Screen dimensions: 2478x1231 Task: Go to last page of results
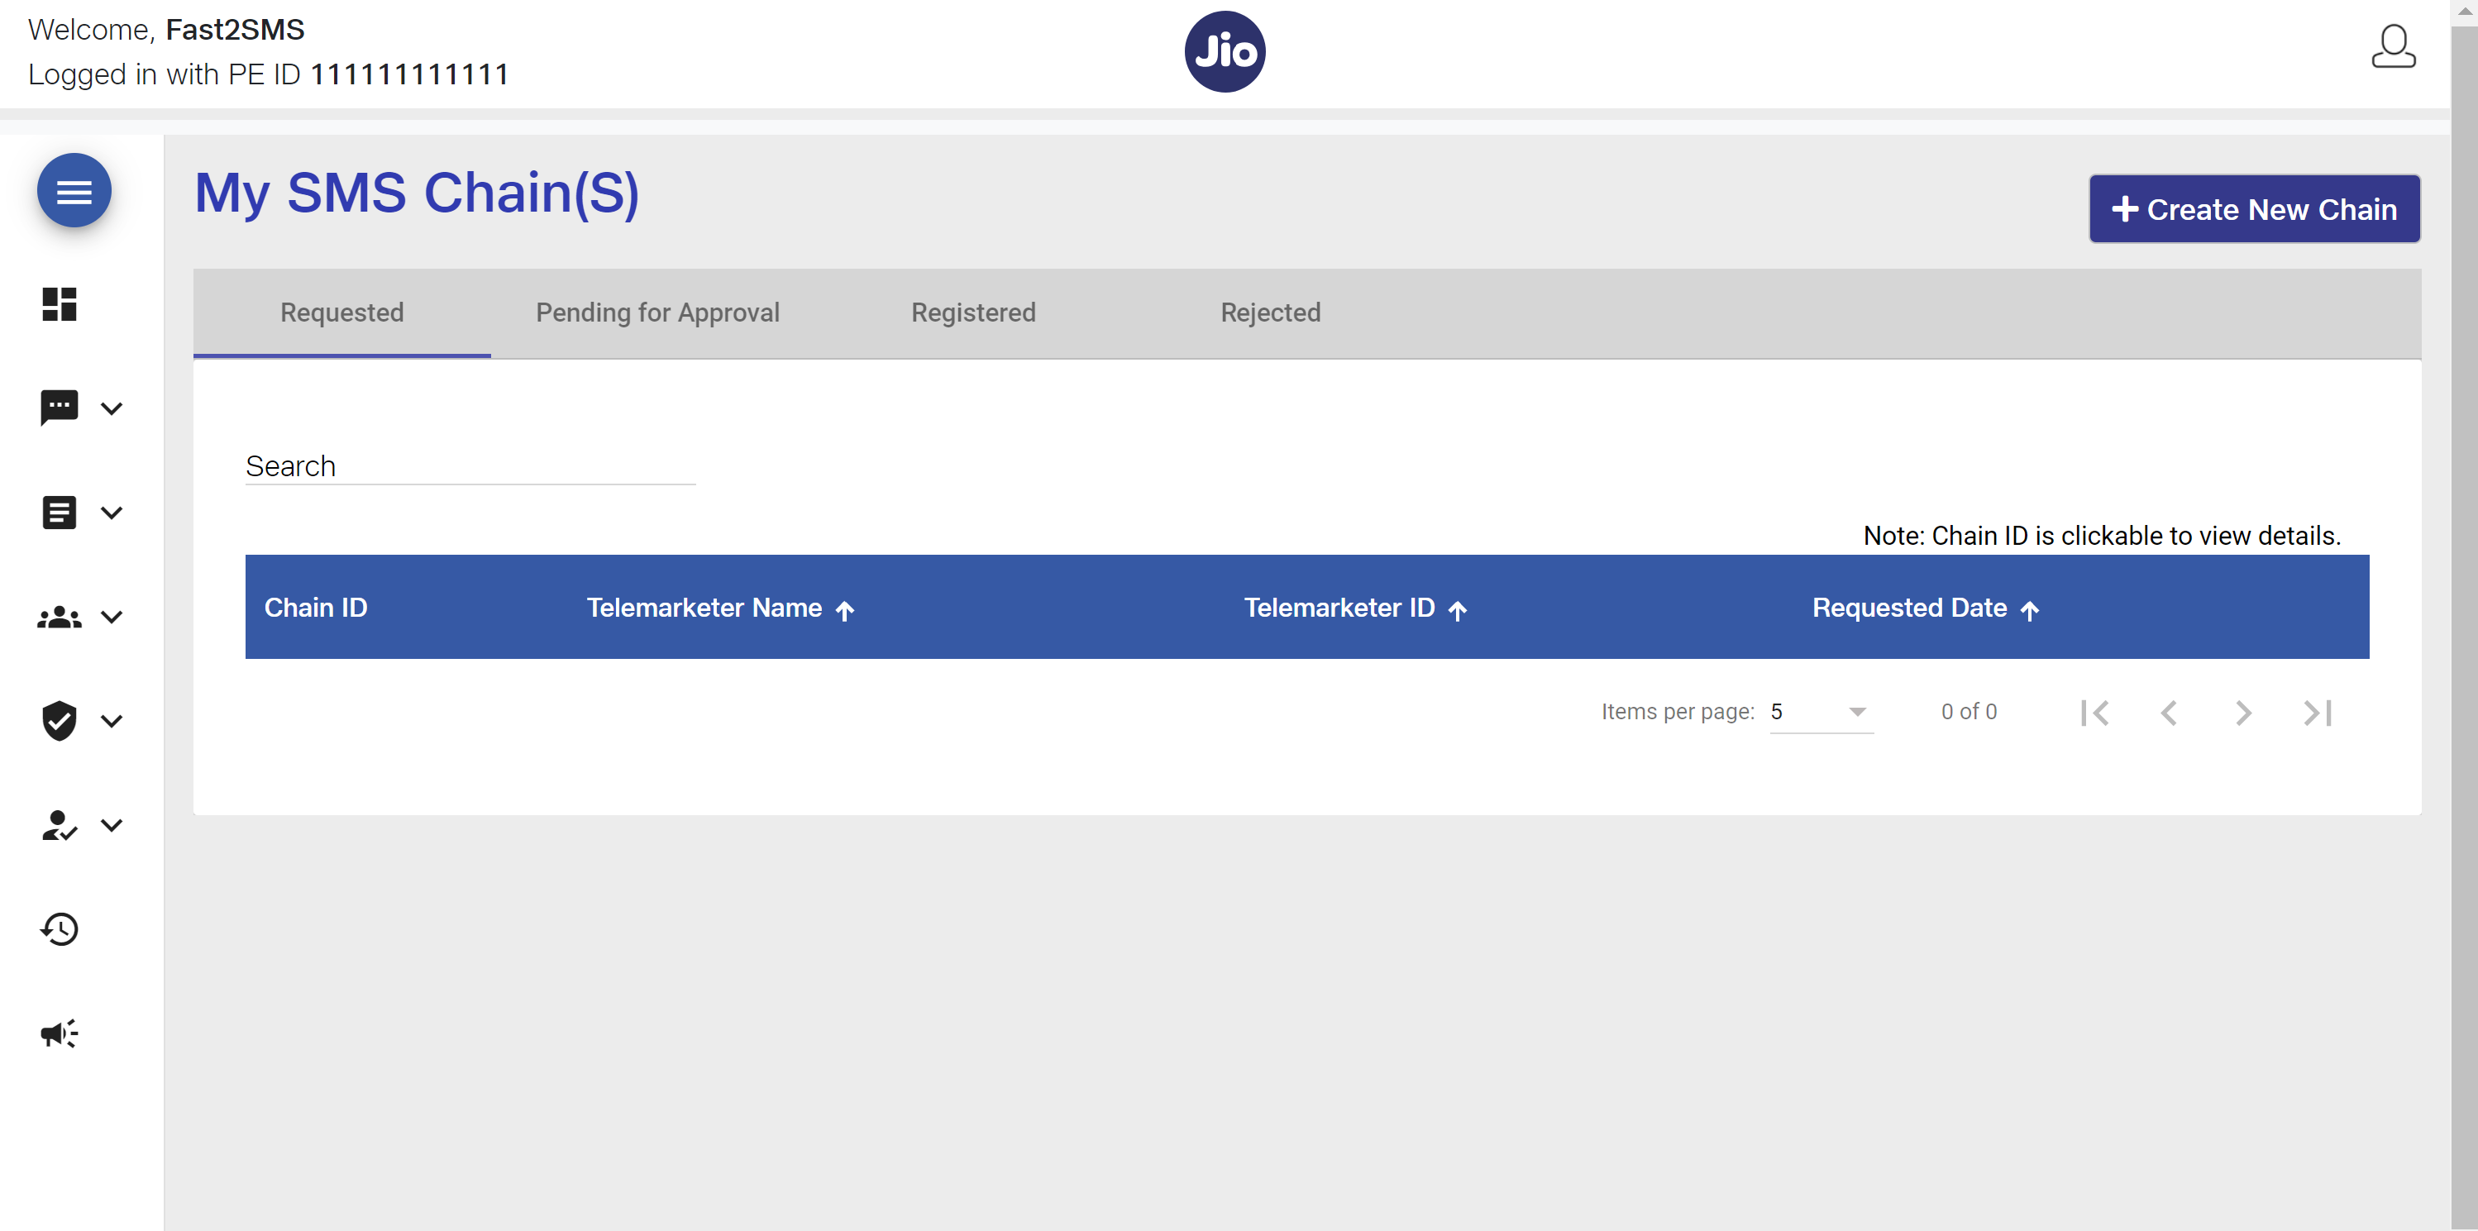tap(2318, 713)
